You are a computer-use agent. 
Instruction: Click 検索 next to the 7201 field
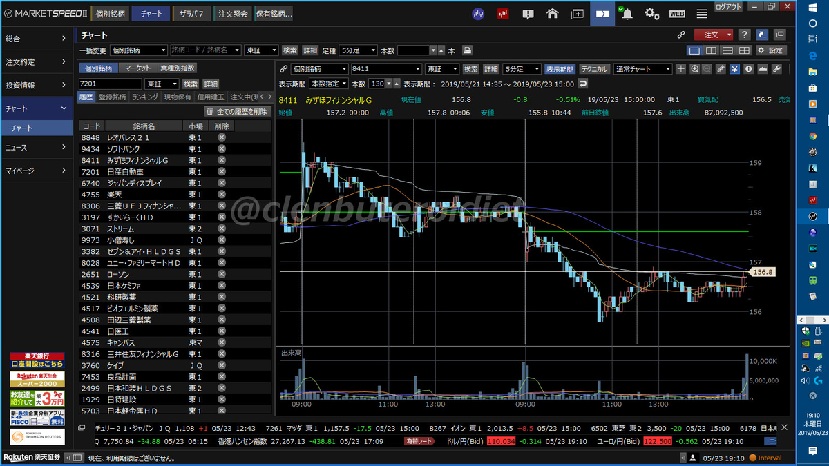tap(190, 84)
